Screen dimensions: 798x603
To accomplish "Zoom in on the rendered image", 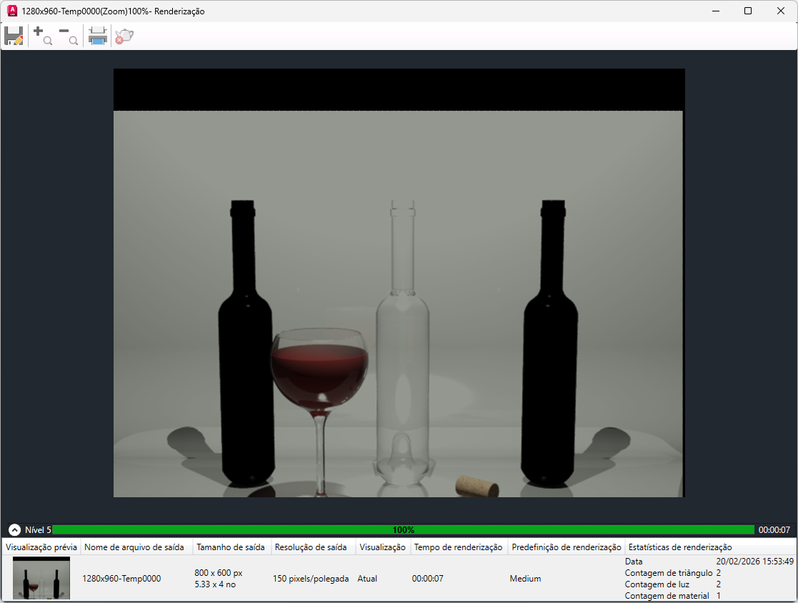I will point(43,36).
